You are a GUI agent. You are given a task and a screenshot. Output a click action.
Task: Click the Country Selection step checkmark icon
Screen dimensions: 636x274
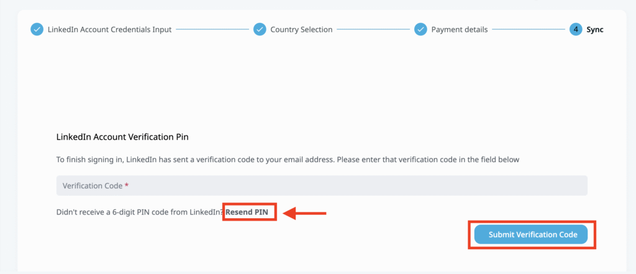tap(260, 29)
